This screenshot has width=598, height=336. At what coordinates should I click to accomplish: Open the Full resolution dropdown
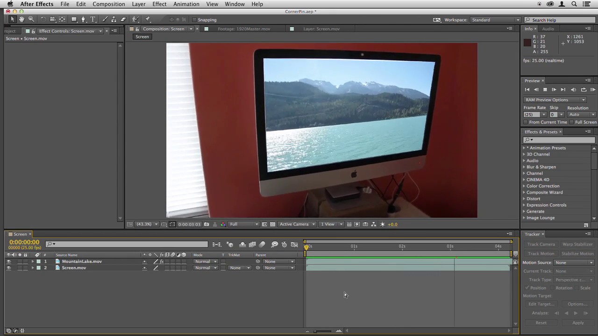(x=243, y=224)
